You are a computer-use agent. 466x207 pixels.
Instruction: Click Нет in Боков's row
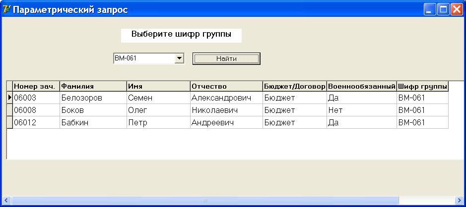point(335,110)
